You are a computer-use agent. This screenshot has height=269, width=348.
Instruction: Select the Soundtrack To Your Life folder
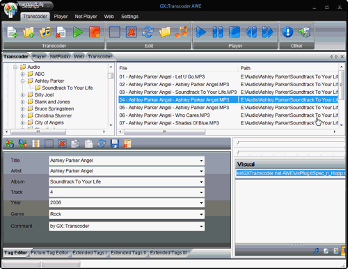coord(68,88)
